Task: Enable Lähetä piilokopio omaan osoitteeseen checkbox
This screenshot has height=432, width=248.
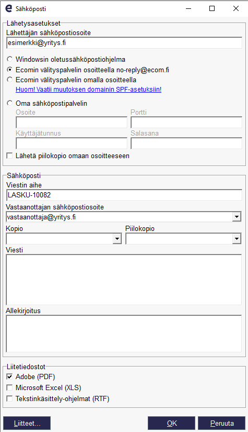Action: click(x=9, y=156)
